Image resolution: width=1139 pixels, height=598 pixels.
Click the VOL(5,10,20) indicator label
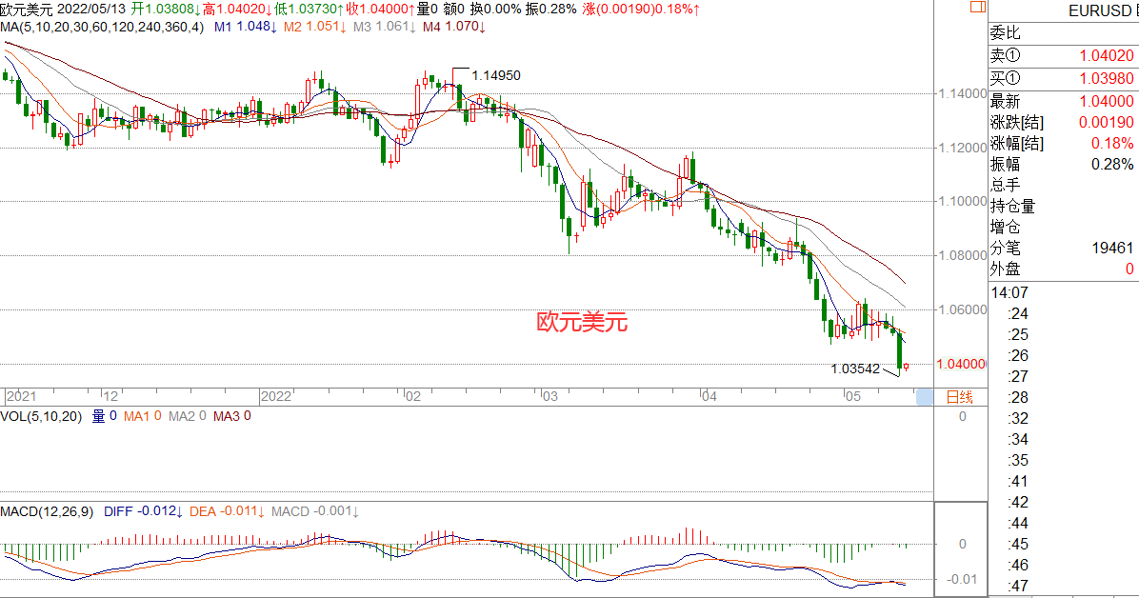[42, 416]
